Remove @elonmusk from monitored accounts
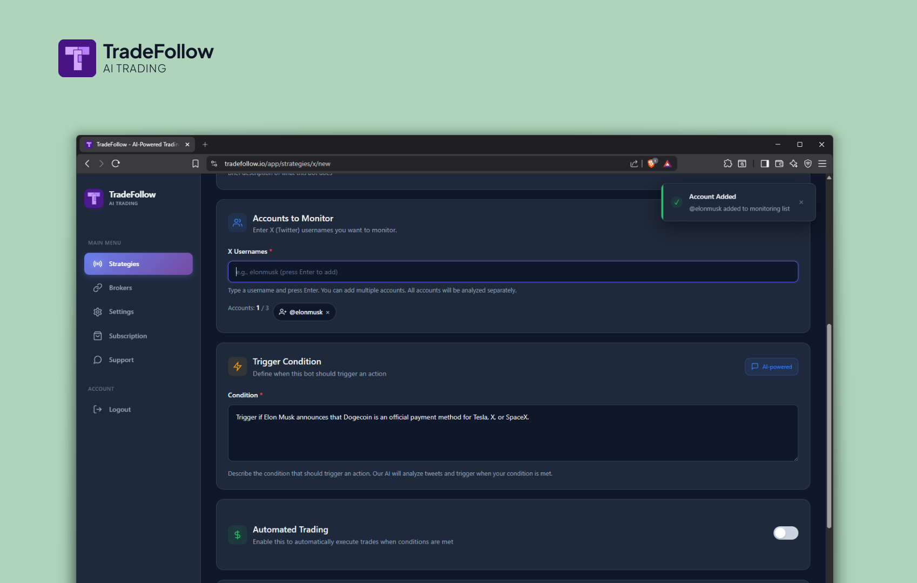 click(327, 312)
